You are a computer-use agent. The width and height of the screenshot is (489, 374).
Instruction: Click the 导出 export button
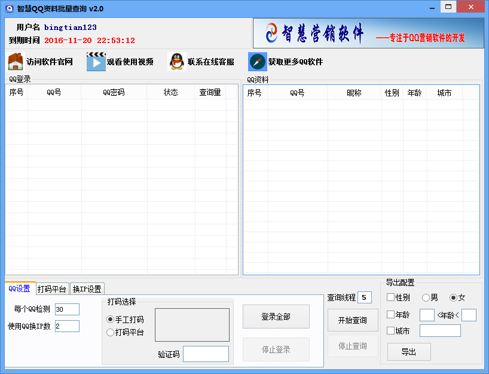click(x=409, y=352)
